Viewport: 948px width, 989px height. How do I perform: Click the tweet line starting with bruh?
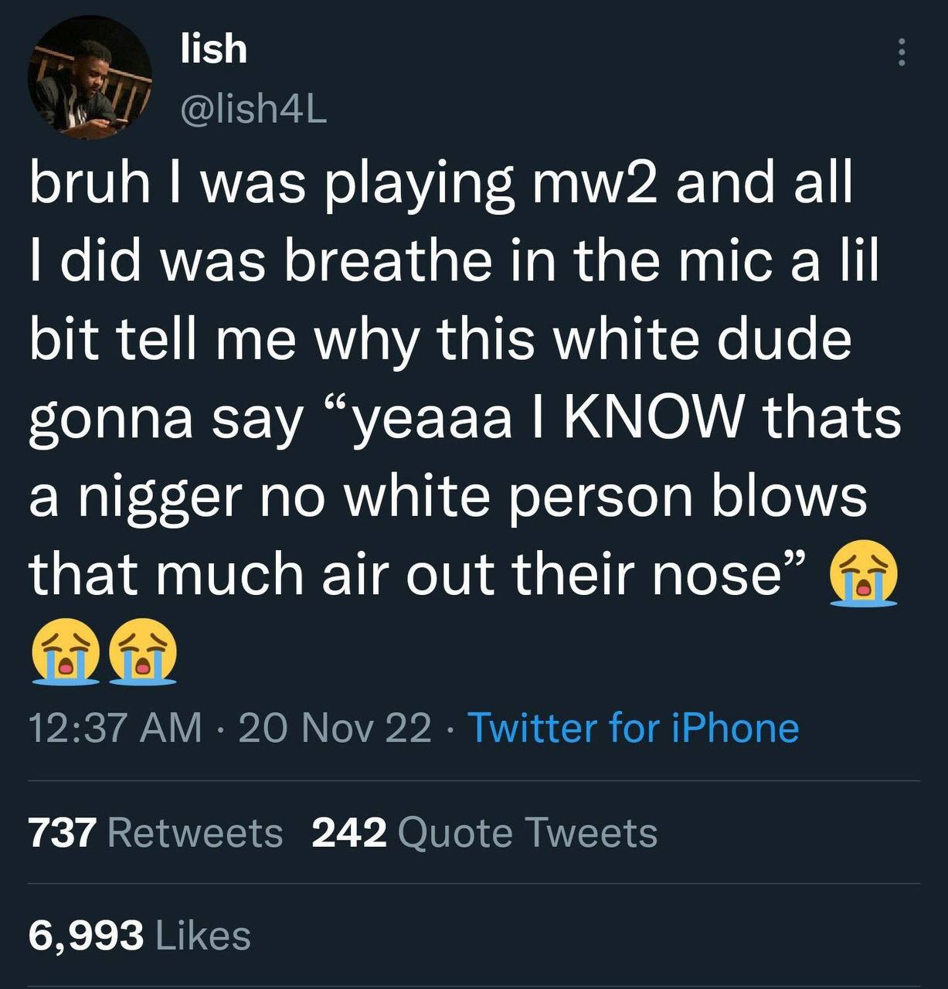coord(440,184)
